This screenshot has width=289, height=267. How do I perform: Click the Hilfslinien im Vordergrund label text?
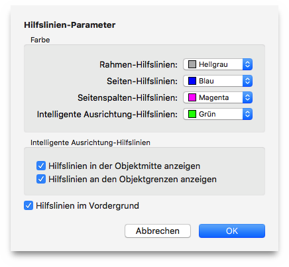87,205
